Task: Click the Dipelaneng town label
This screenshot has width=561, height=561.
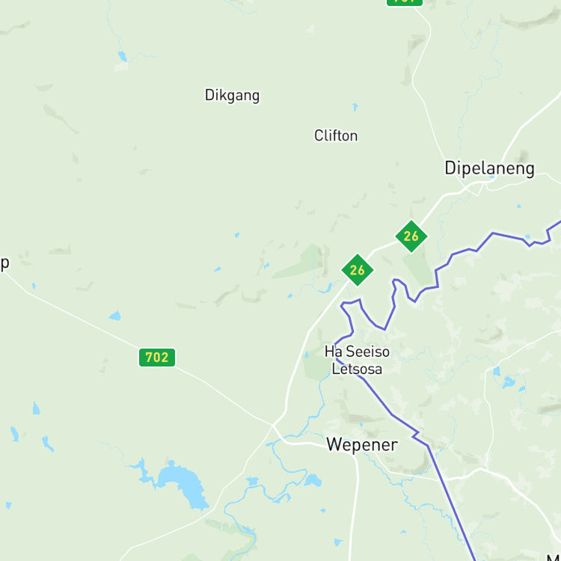Action: (489, 168)
